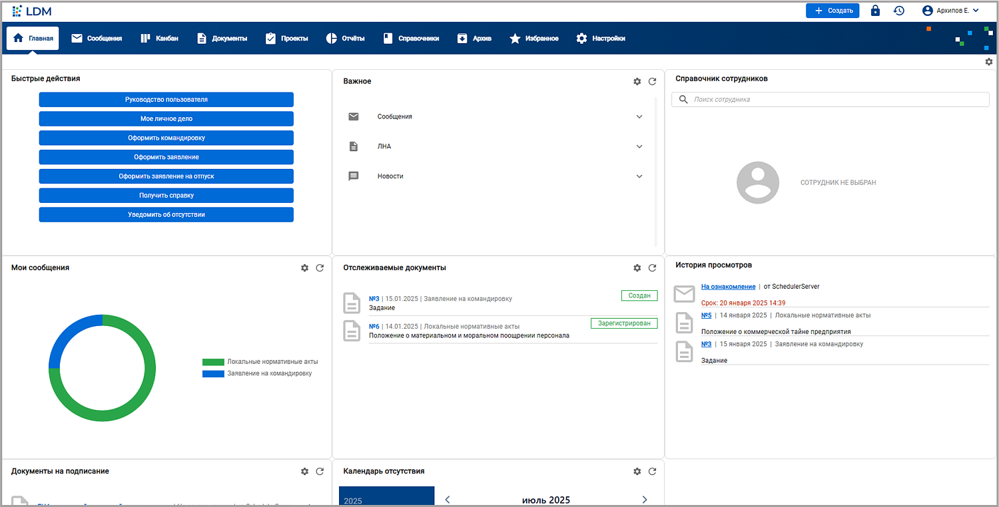Click search magnifier in employee directory
The height and width of the screenshot is (507, 999).
tap(683, 99)
